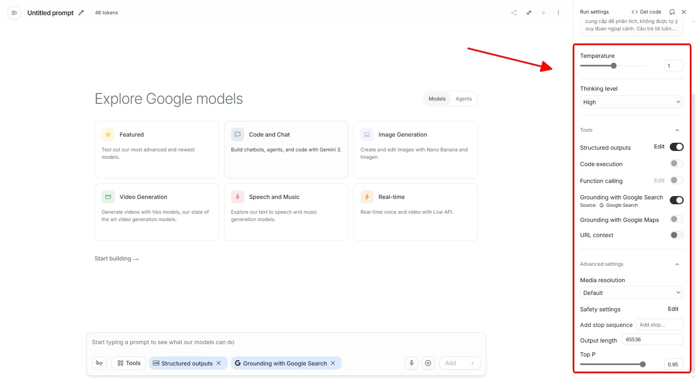Open the Image Generation card
This screenshot has height=379, width=696.
pos(416,150)
